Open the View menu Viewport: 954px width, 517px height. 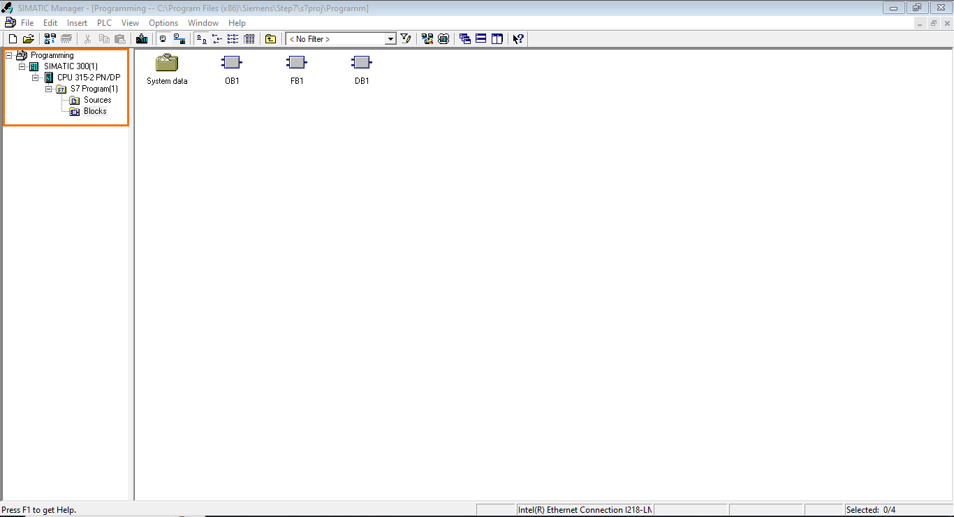tap(131, 23)
